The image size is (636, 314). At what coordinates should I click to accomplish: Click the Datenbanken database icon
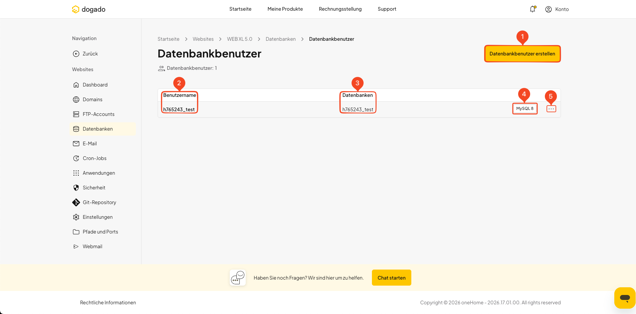coord(76,129)
